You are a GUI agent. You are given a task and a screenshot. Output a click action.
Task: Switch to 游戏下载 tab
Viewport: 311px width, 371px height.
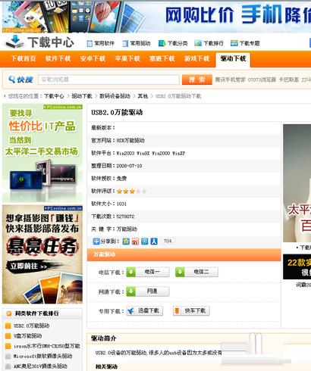pyautogui.click(x=197, y=59)
